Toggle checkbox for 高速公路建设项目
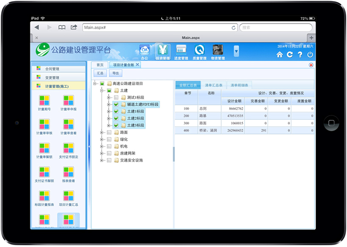 (x=102, y=83)
